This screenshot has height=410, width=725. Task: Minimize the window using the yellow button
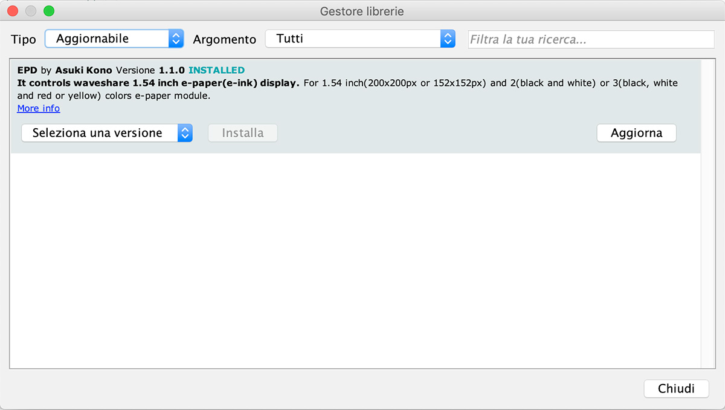pyautogui.click(x=31, y=11)
